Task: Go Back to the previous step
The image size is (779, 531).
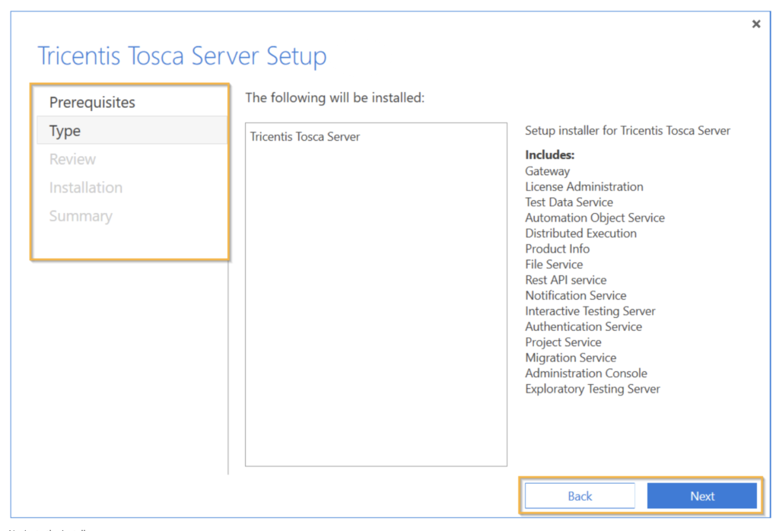Action: (x=580, y=496)
